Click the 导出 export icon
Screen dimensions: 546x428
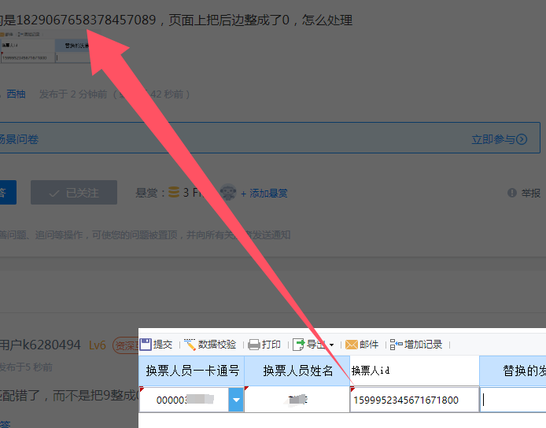pyautogui.click(x=299, y=345)
